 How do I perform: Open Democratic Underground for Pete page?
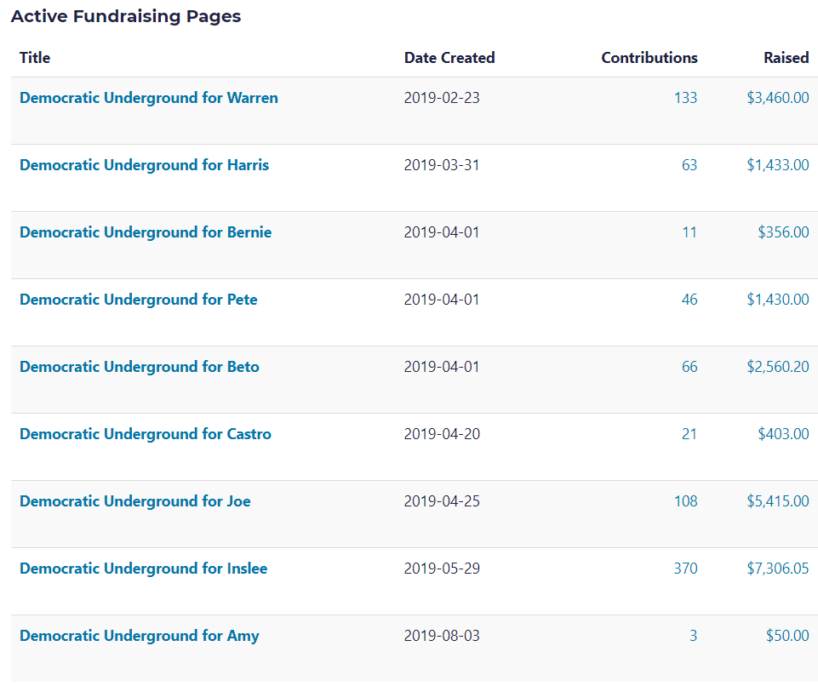tap(138, 300)
